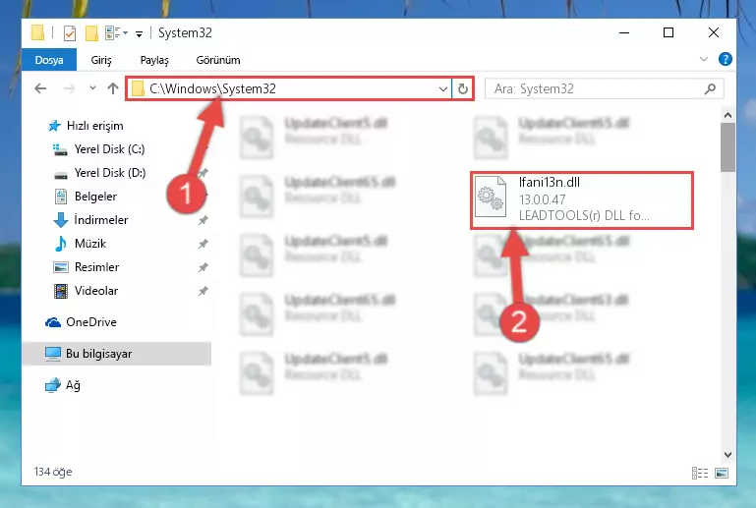Click the New folder icon in quick access toolbar
This screenshot has height=508, width=756.
pyautogui.click(x=91, y=33)
